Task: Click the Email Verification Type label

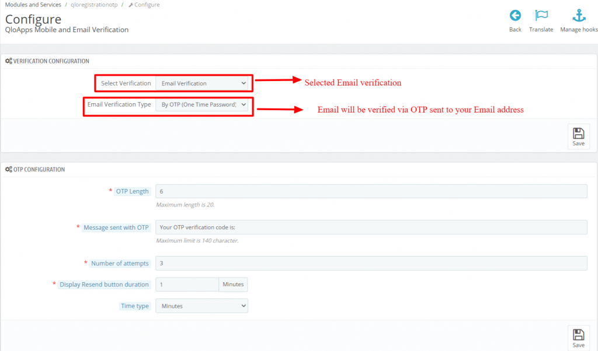Action: click(x=119, y=104)
